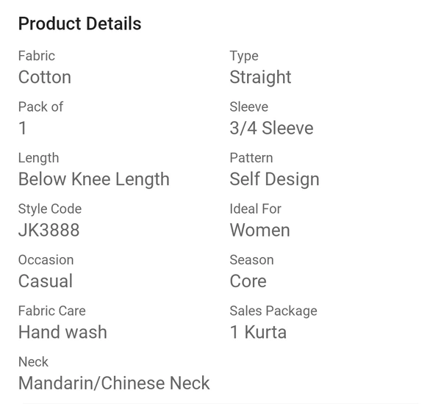The width and height of the screenshot is (441, 404).
Task: Select the Pack of value 1
Action: click(23, 129)
